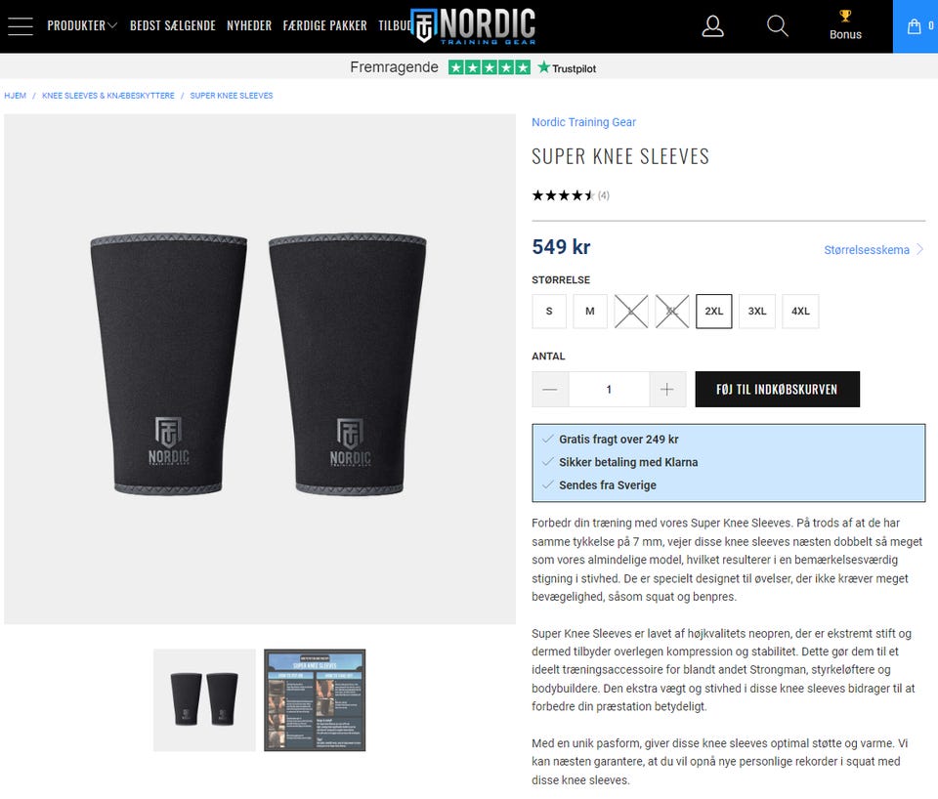The height and width of the screenshot is (799, 938).
Task: Click the Trustpilot star rating
Action: pyautogui.click(x=490, y=67)
